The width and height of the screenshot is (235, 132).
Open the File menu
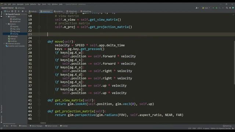(x=6, y=4)
